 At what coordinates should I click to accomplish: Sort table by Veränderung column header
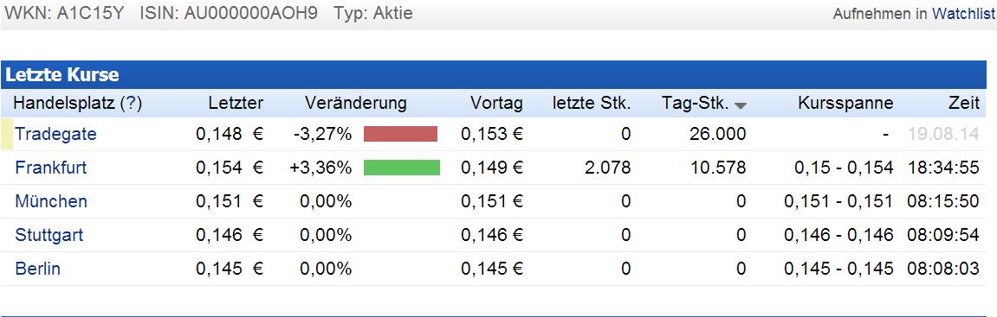pyautogui.click(x=355, y=104)
